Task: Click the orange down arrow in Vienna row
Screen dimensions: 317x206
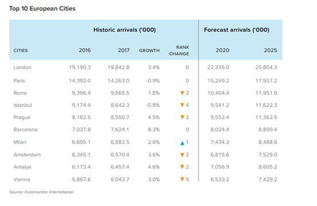Action: click(x=182, y=179)
